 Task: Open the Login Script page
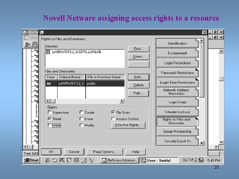(x=177, y=102)
